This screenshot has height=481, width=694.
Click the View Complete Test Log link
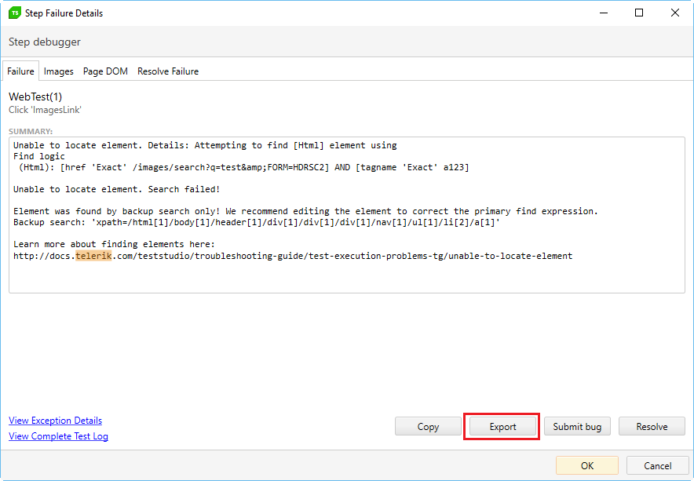point(58,436)
